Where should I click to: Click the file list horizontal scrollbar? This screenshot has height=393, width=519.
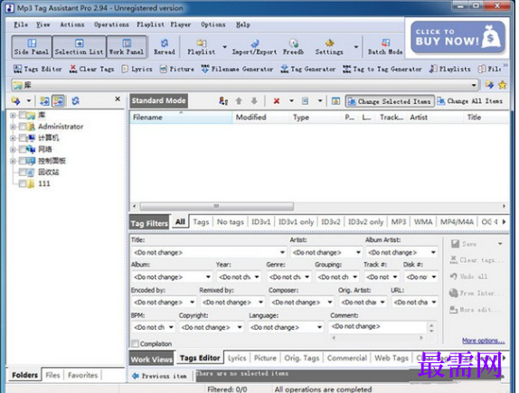click(217, 206)
